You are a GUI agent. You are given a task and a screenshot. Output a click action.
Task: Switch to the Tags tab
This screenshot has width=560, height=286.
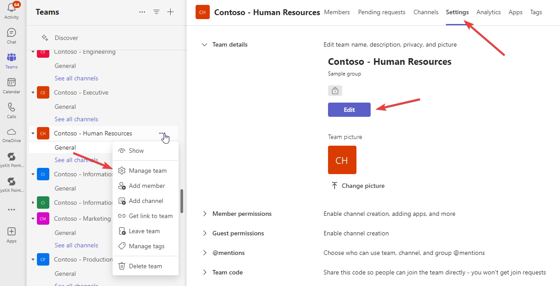(x=536, y=12)
